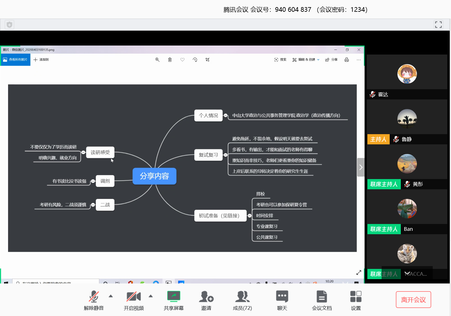Click the 离开会议 leave meeting button
This screenshot has height=316, width=451.
[x=413, y=300]
